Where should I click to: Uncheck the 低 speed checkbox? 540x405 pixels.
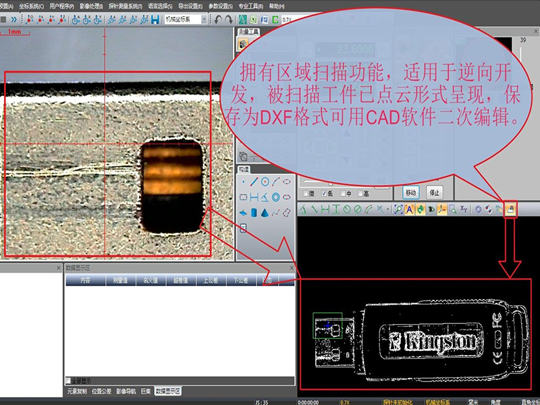click(x=324, y=194)
